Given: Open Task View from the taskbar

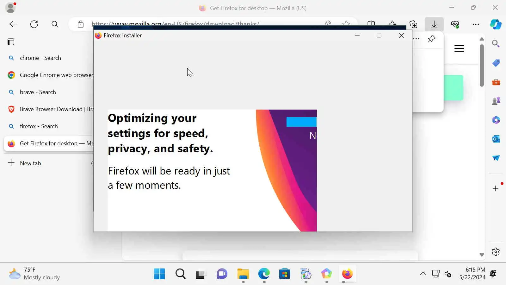Looking at the screenshot, I should (201, 274).
